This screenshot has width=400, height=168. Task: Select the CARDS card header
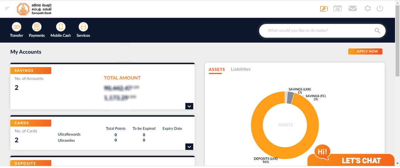coord(31,123)
